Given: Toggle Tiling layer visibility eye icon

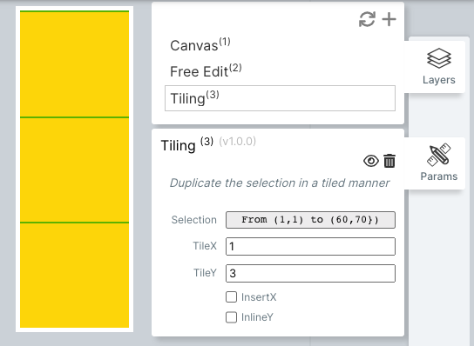Looking at the screenshot, I should (371, 161).
